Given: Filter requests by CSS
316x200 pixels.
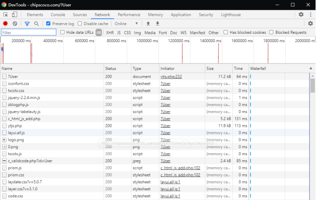Looking at the screenshot, I should [x=127, y=32].
